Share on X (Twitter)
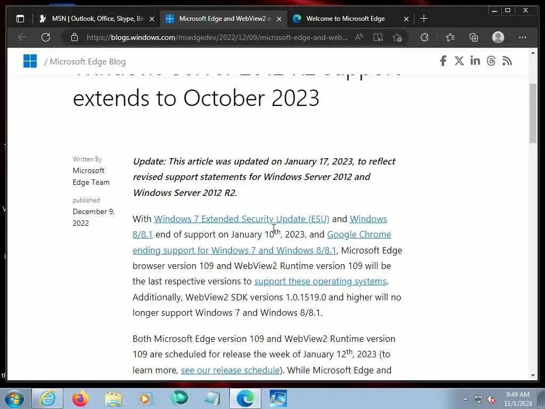This screenshot has height=409, width=545. 459,61
